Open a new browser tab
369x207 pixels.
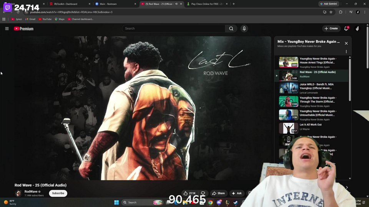234,4
